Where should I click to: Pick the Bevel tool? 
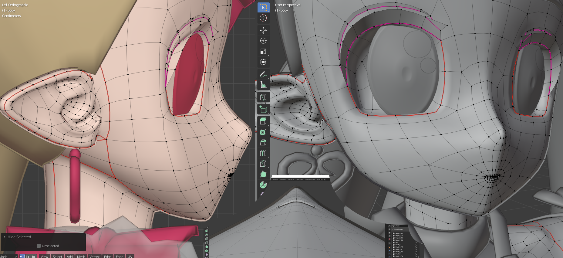click(x=263, y=142)
